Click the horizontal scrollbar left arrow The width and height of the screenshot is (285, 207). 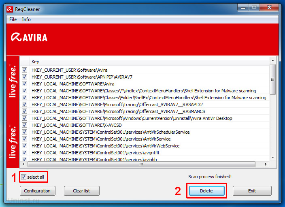click(23, 164)
